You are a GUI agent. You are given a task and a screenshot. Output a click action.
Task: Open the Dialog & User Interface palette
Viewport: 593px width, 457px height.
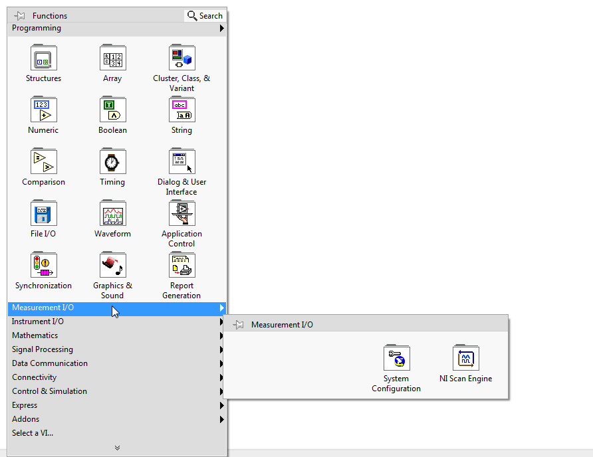point(182,161)
